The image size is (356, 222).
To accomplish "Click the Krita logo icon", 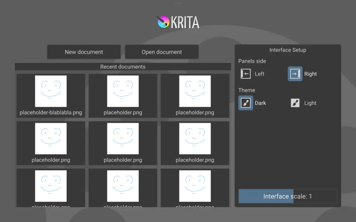I will [163, 22].
